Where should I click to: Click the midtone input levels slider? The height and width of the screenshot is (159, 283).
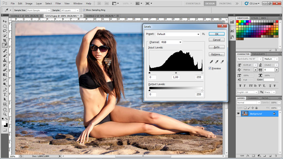[x=176, y=73]
